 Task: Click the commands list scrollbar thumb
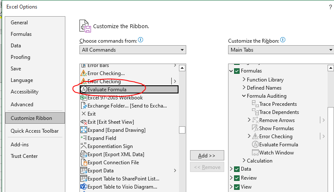(182, 130)
